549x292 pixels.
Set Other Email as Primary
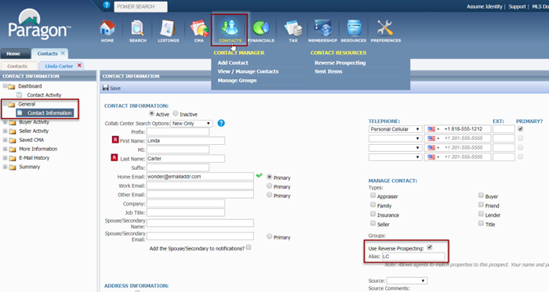pyautogui.click(x=269, y=195)
